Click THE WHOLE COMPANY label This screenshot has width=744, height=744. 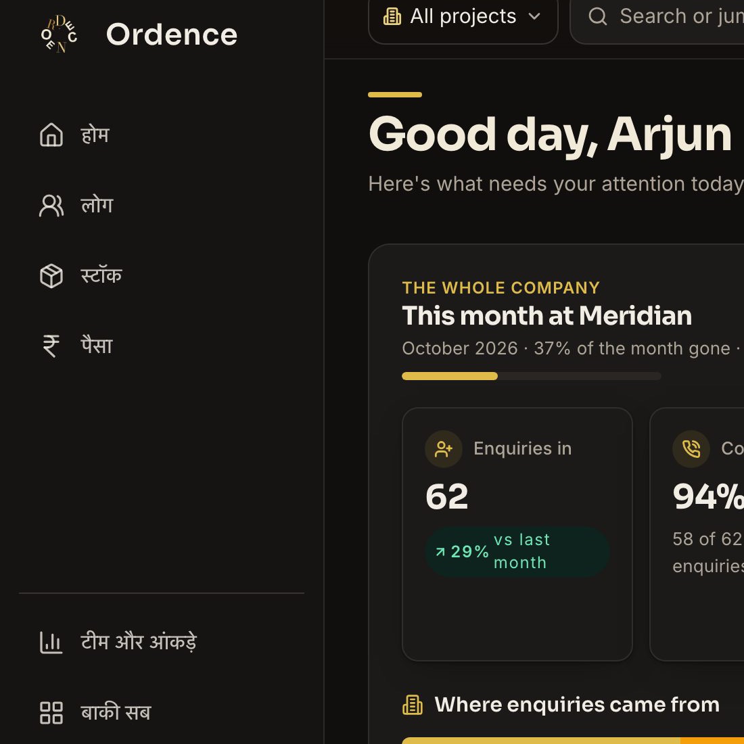pos(501,287)
